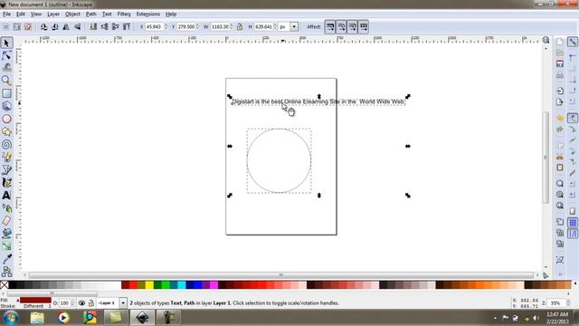Click Rotate 90 degrees clockwise icon
This screenshot has width=579, height=326.
[x=55, y=26]
